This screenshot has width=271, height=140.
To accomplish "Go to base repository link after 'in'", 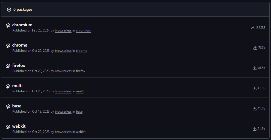I will [x=79, y=112].
